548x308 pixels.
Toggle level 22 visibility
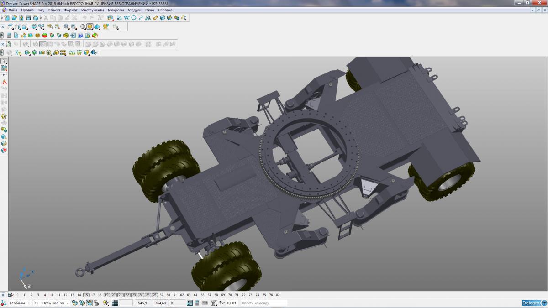click(127, 295)
